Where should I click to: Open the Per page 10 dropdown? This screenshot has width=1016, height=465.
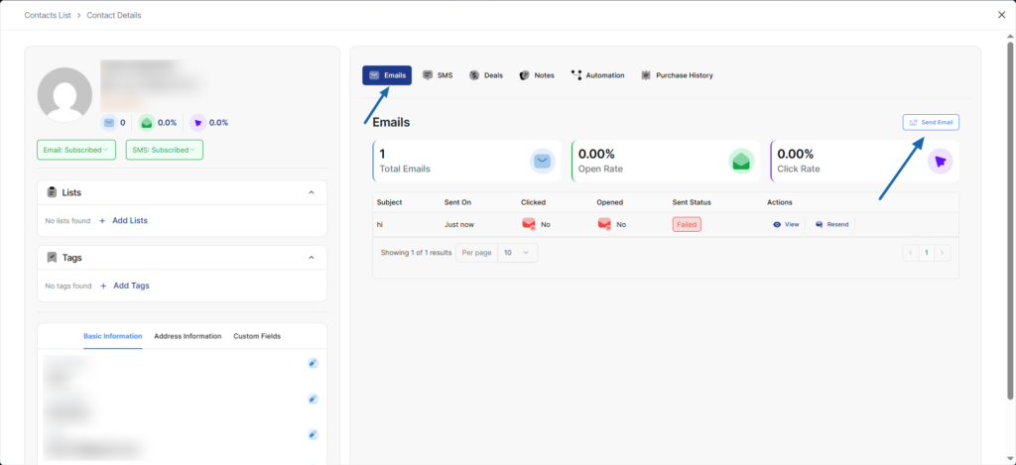[515, 253]
